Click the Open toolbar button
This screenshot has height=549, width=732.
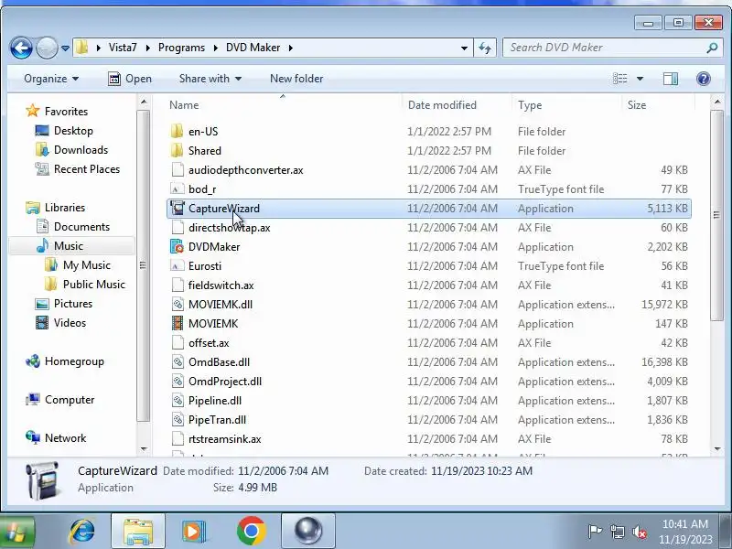coord(130,79)
